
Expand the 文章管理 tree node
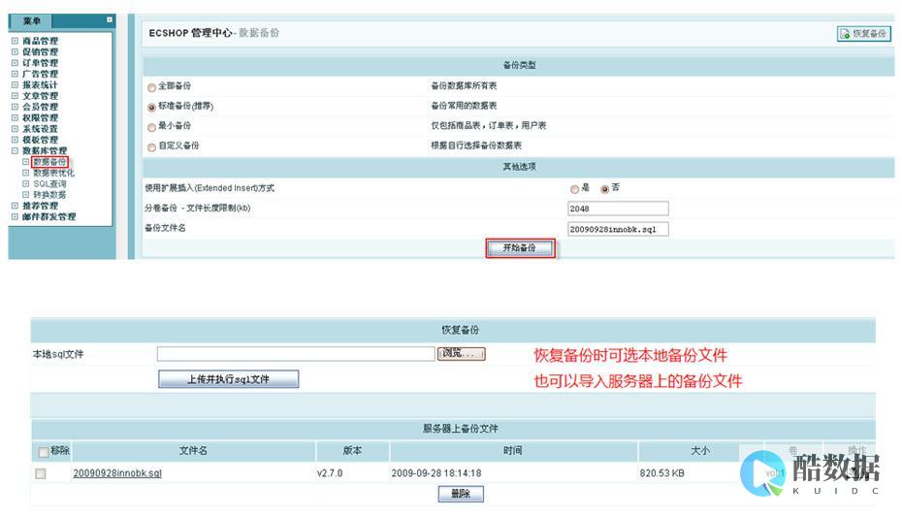(15, 95)
